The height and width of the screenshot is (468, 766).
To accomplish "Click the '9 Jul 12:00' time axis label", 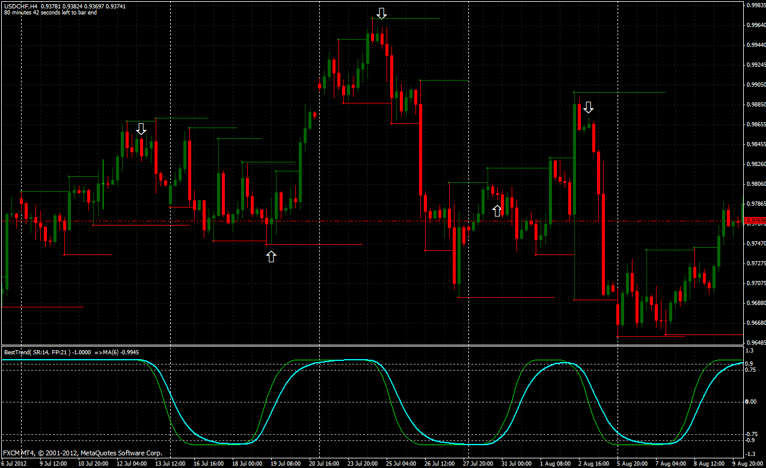I will [54, 464].
